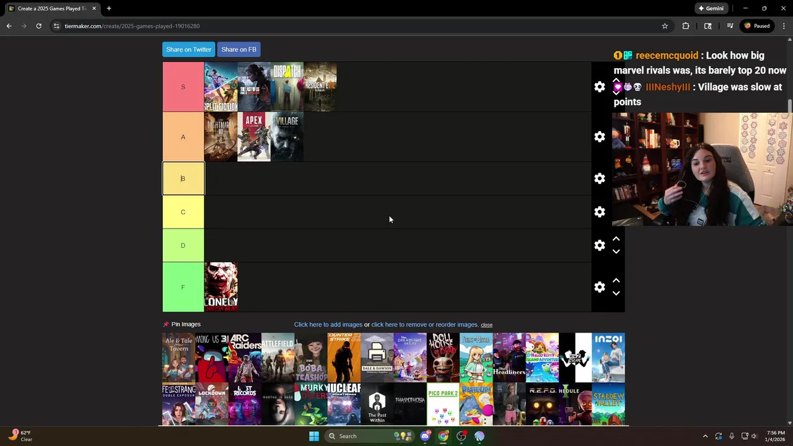Pick Ale & Tale Tavern image
The image size is (793, 446).
point(178,357)
